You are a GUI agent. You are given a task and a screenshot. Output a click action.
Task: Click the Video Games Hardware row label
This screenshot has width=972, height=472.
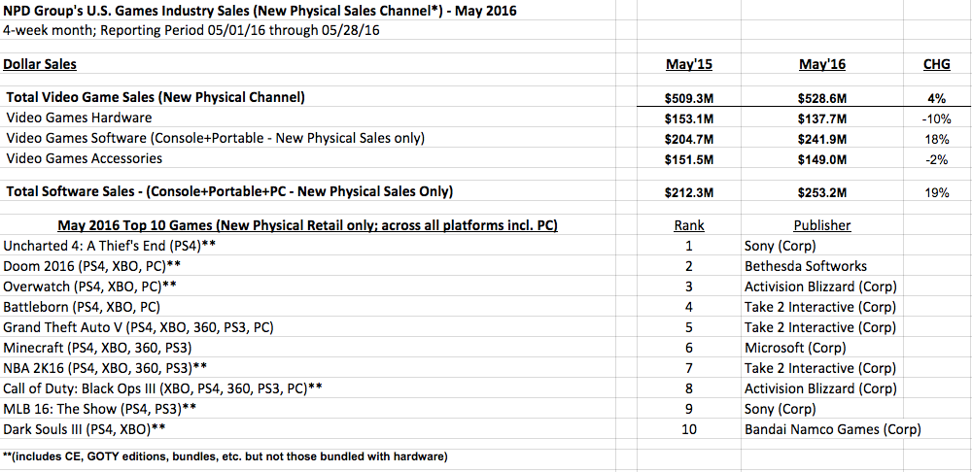click(x=79, y=118)
